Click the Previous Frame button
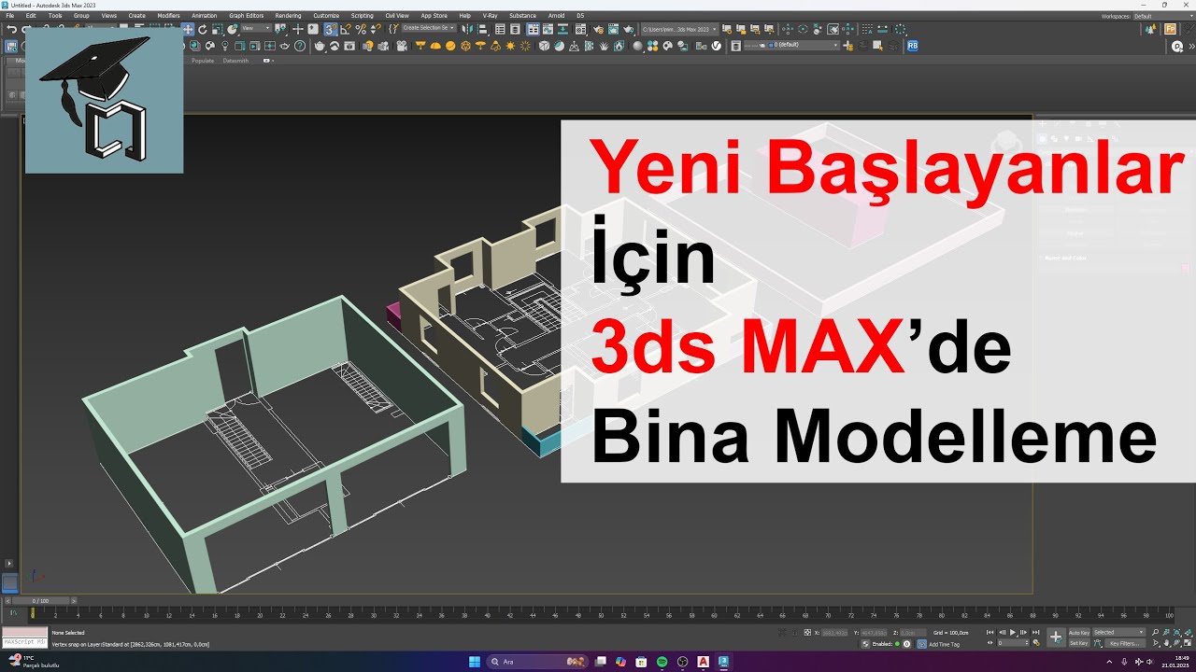 1003,632
